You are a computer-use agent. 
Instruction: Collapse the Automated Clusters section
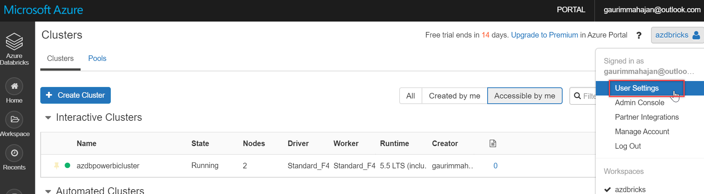[48, 191]
